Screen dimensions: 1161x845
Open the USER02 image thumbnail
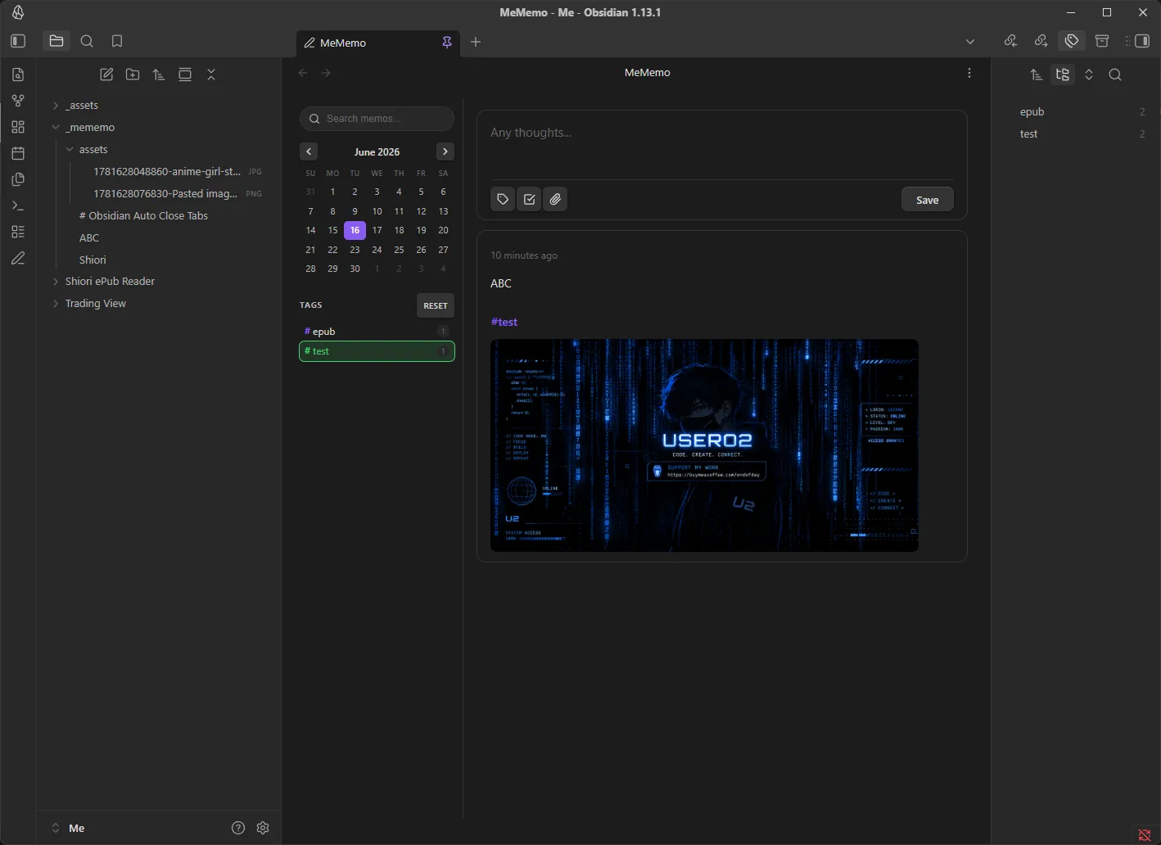[704, 445]
